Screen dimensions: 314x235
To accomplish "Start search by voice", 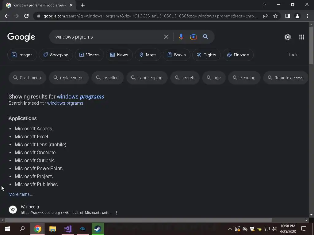I will [x=181, y=37].
